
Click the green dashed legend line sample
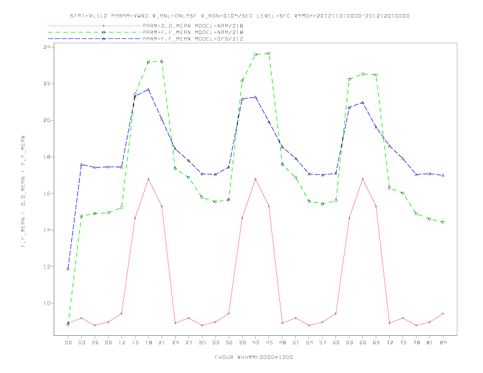point(95,32)
